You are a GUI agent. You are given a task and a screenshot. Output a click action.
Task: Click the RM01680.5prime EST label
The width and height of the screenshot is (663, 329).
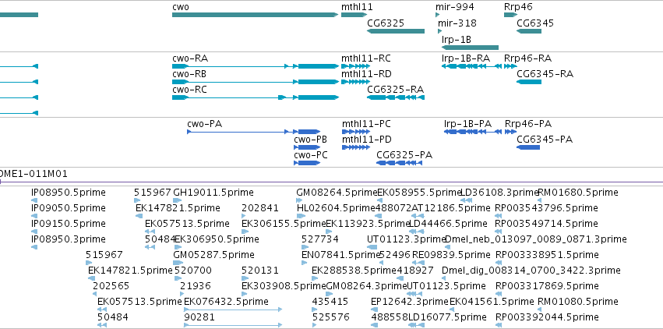click(578, 193)
